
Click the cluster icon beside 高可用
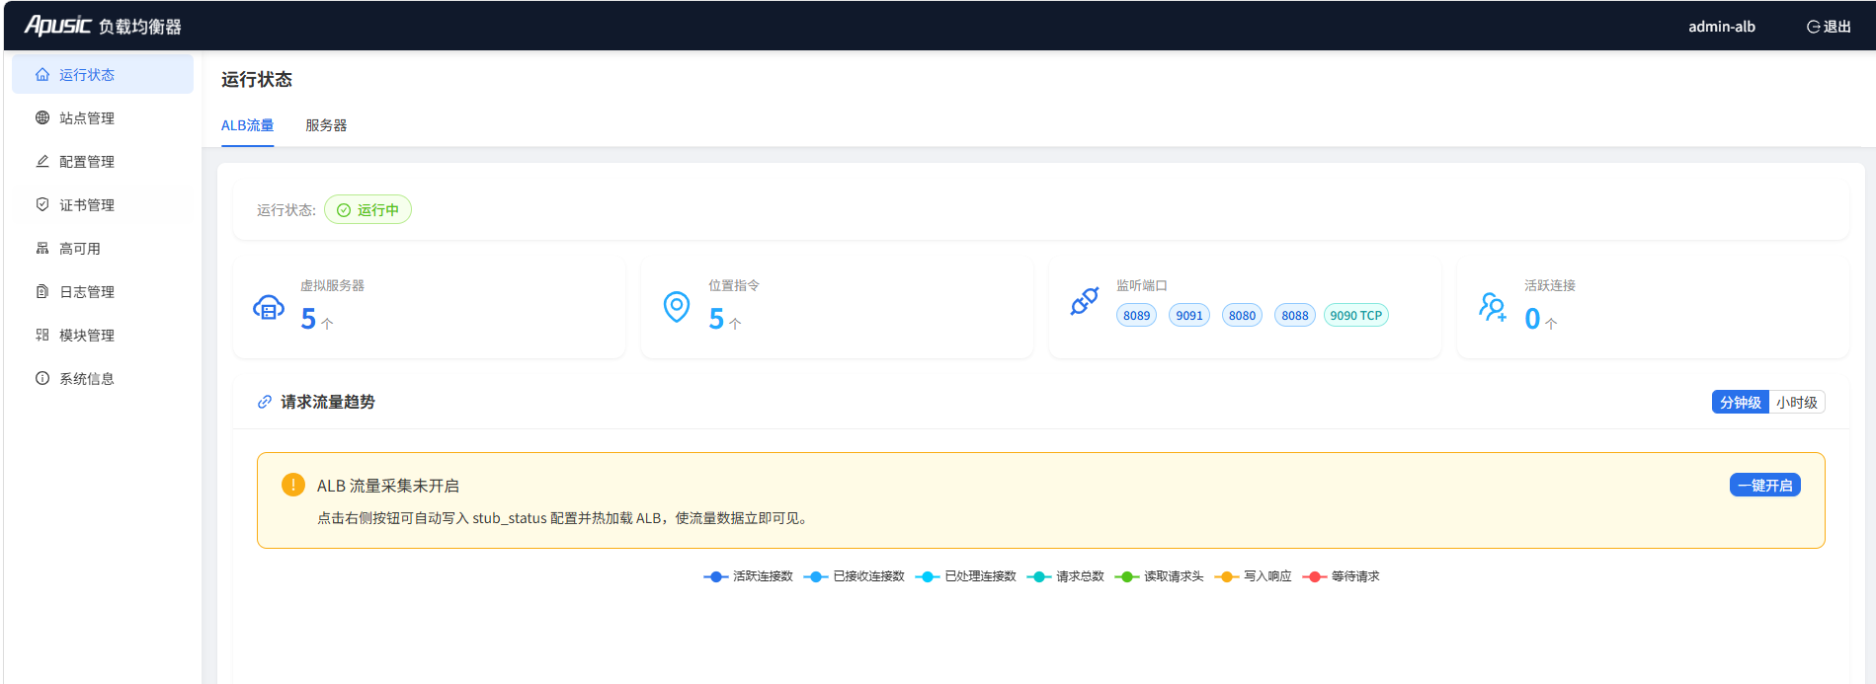coord(42,249)
